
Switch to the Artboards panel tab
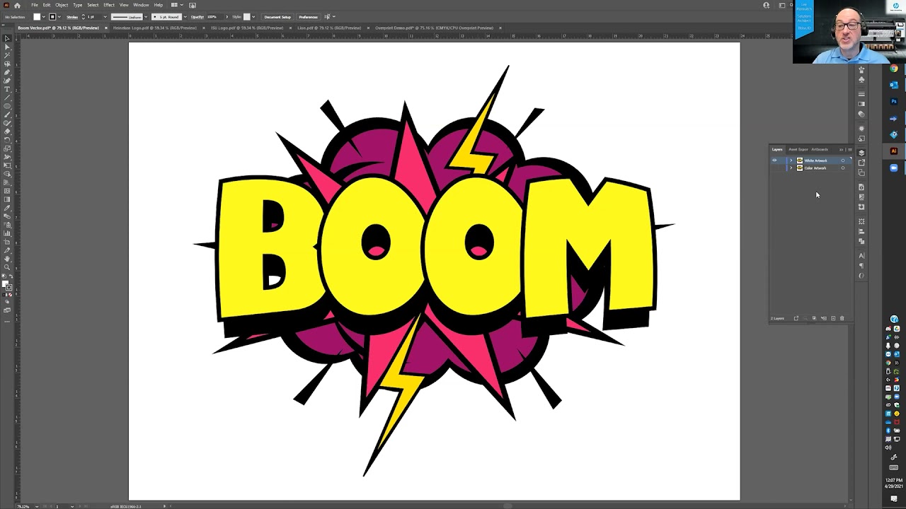point(820,149)
